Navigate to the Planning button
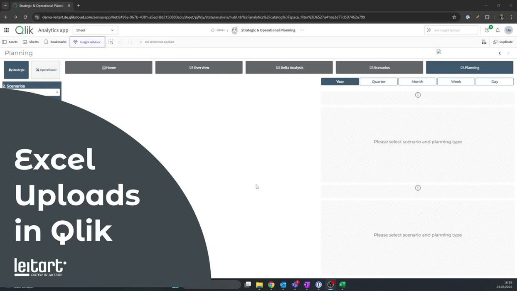This screenshot has height=291, width=517. (469, 67)
